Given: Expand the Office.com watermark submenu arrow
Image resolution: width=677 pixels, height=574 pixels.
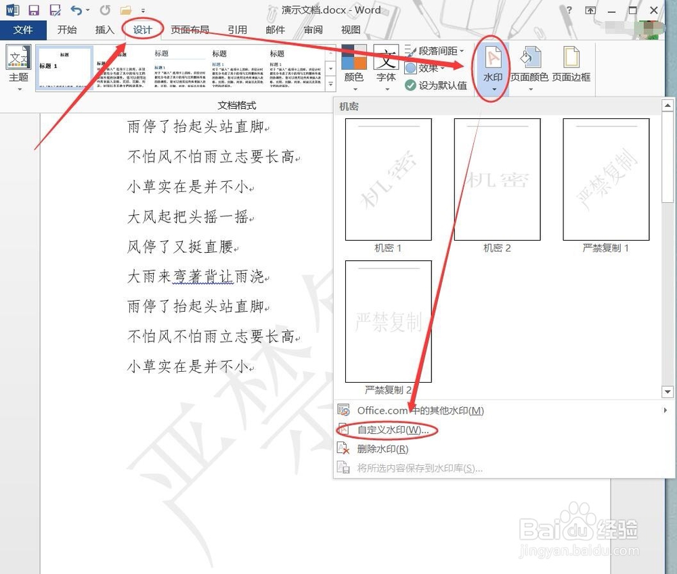Looking at the screenshot, I should coord(665,410).
